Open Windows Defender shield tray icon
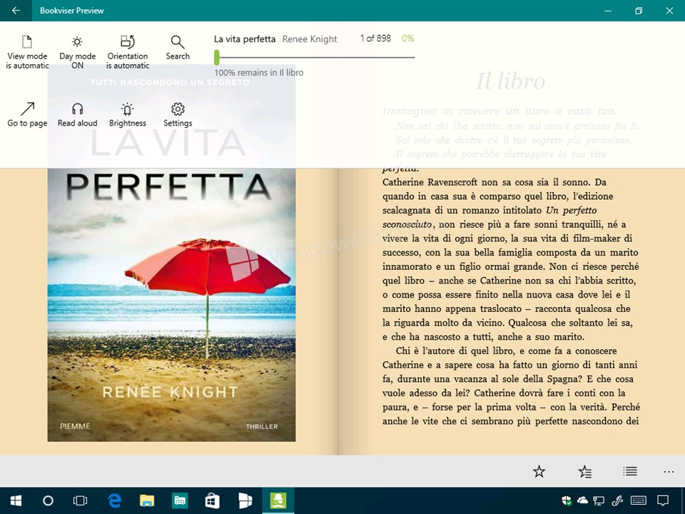The image size is (685, 514). pyautogui.click(x=566, y=500)
